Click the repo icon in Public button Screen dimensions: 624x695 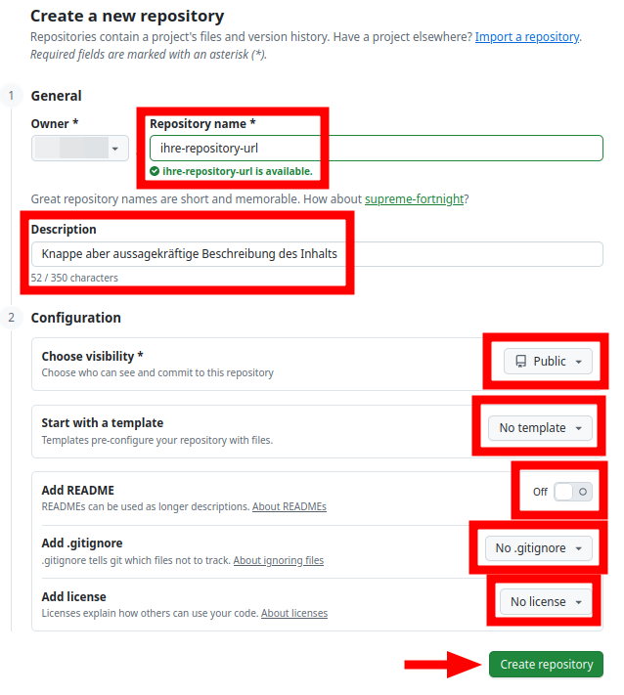pyautogui.click(x=521, y=362)
